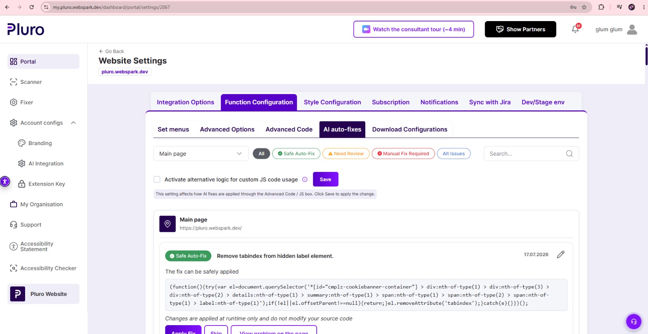Open the Notifications tab
Viewport: 648px width, 334px height.
click(439, 102)
